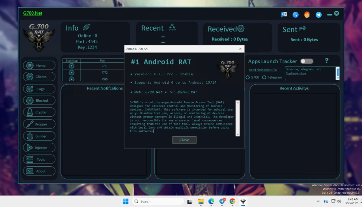Click into the Binance,Telegram text box
362x207 pixels.
tap(310, 73)
